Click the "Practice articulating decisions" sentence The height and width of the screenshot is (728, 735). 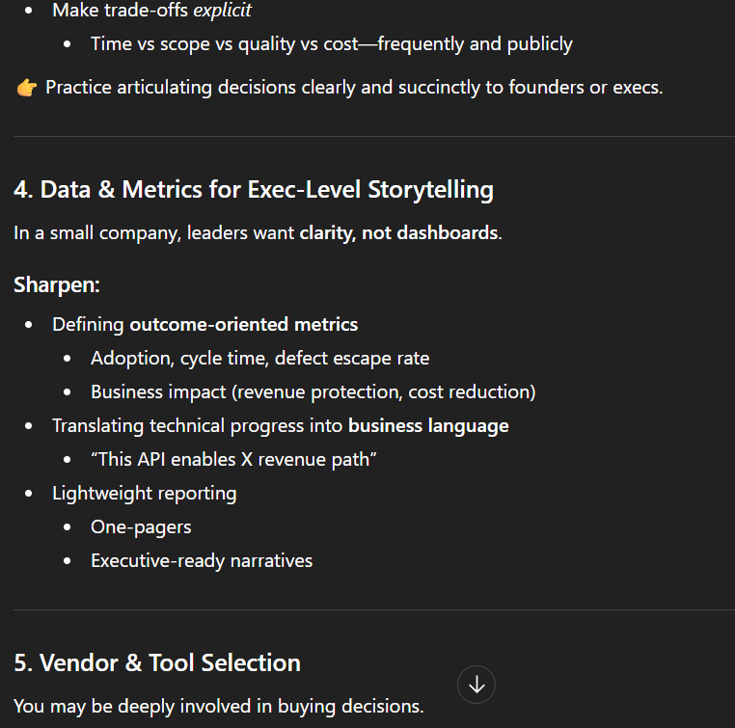pos(353,87)
